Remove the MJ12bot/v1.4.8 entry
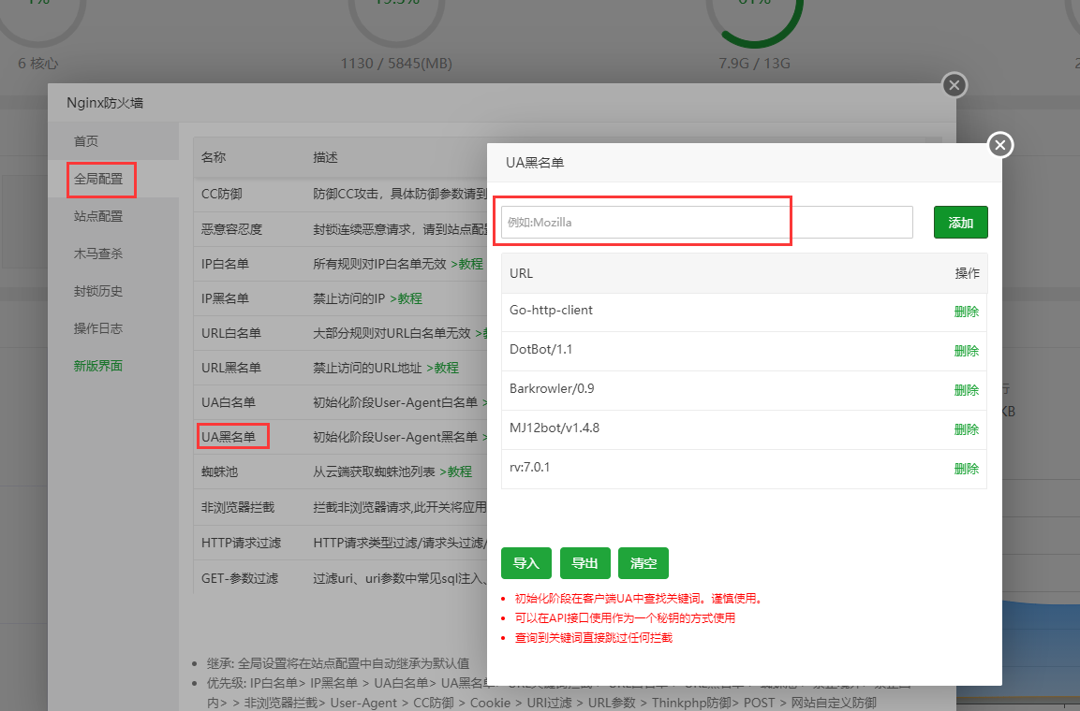The image size is (1080, 711). click(967, 429)
